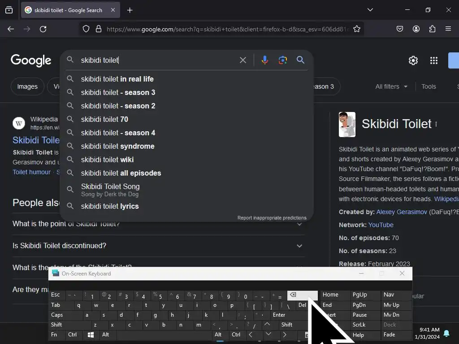Open the Pocket save icon
The width and height of the screenshot is (459, 344).
(x=399, y=29)
